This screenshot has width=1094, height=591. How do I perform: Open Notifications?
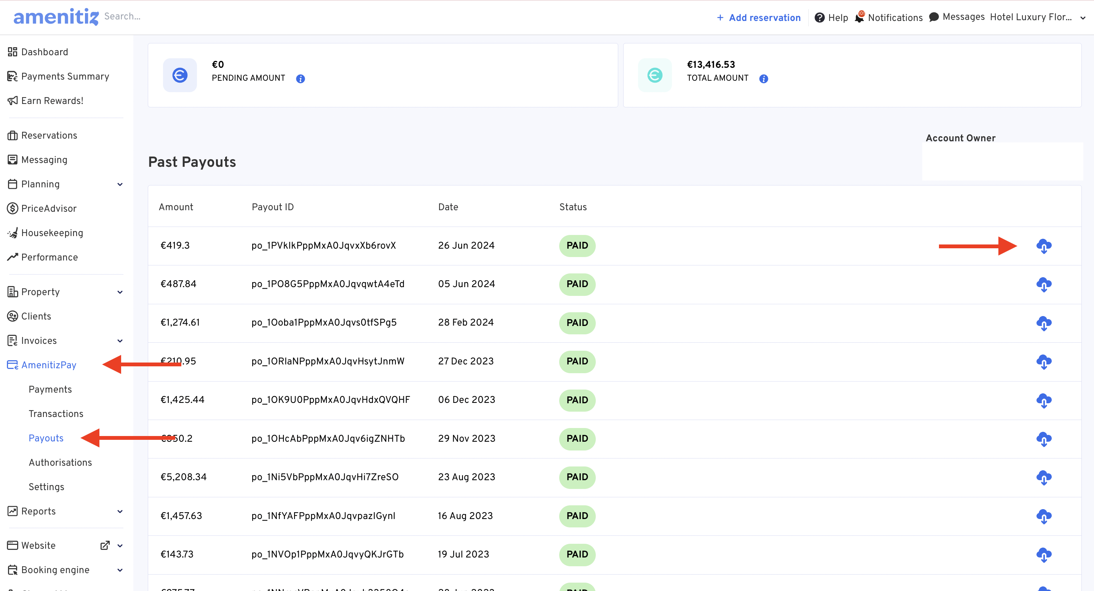point(895,18)
